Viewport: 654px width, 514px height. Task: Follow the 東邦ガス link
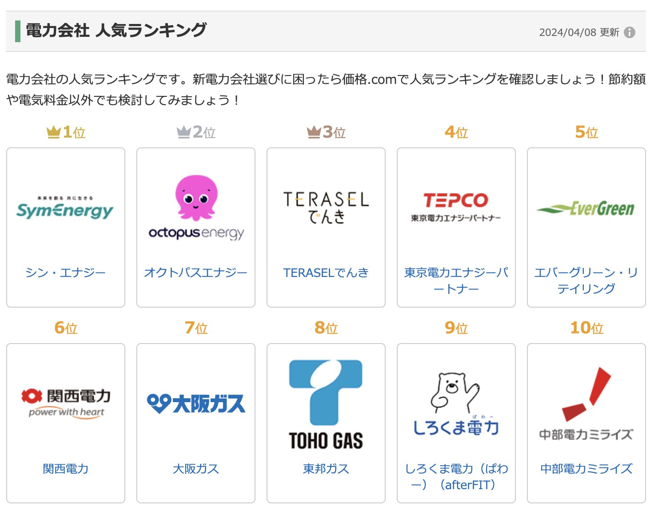[326, 469]
